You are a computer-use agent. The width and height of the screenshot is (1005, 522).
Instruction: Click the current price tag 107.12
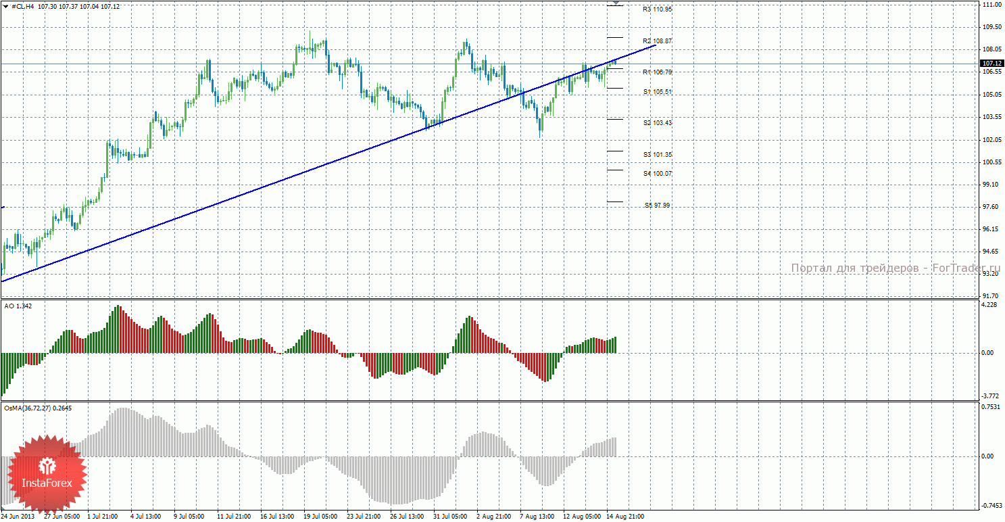tap(990, 63)
